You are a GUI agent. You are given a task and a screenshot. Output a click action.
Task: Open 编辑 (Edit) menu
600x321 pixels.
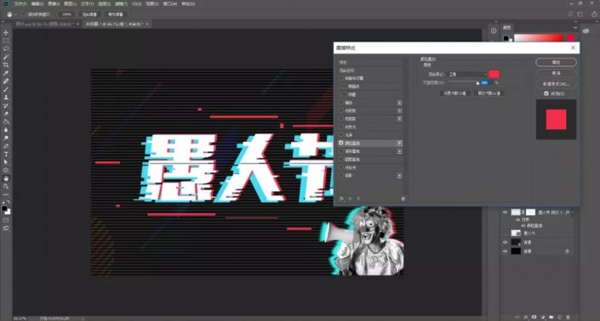pos(37,3)
